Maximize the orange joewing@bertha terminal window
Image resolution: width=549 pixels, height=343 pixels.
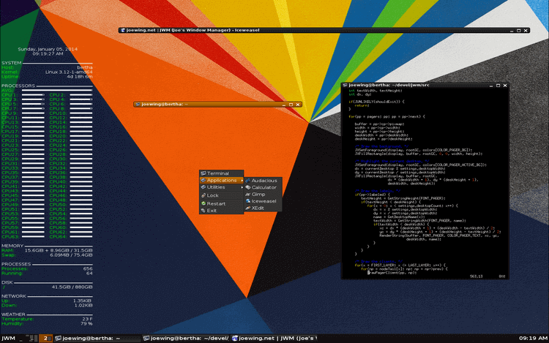pyautogui.click(x=291, y=105)
